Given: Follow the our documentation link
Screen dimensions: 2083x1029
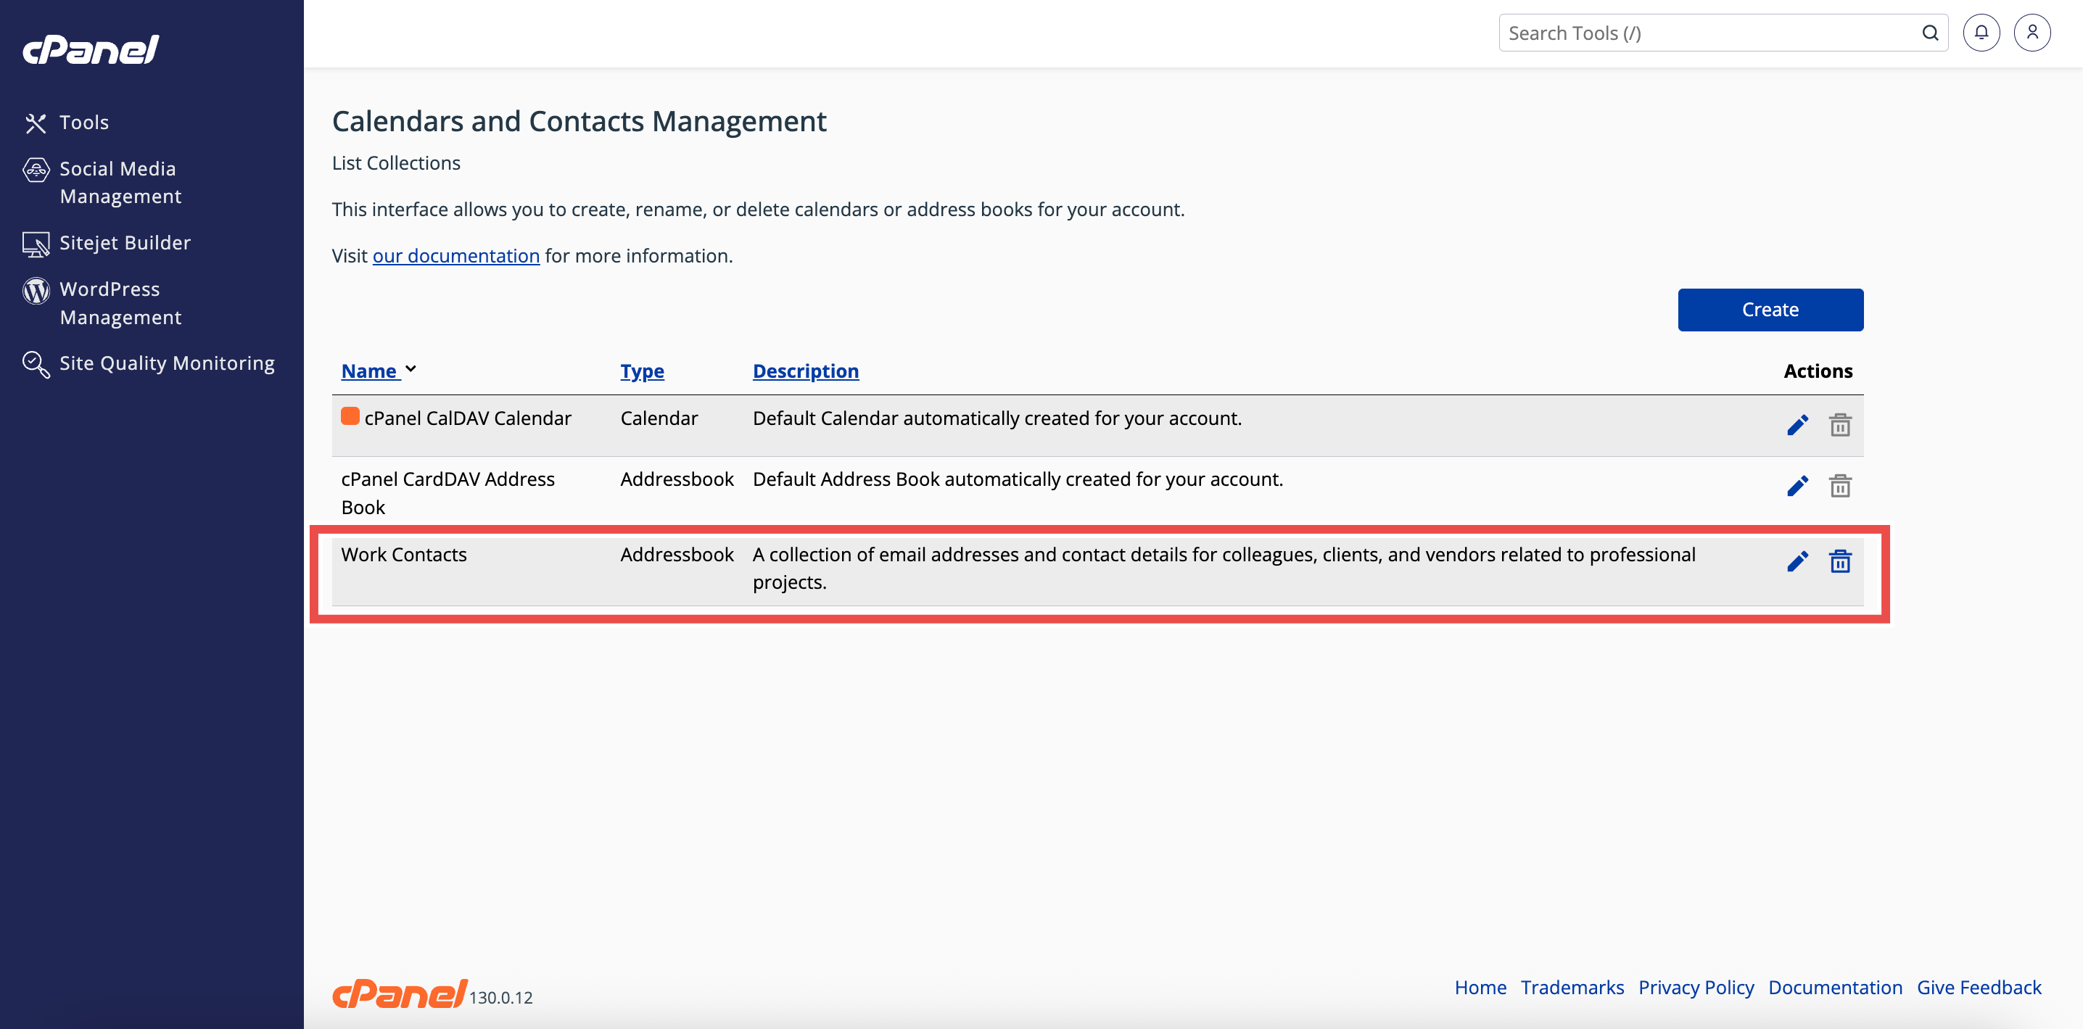Looking at the screenshot, I should pyautogui.click(x=456, y=255).
